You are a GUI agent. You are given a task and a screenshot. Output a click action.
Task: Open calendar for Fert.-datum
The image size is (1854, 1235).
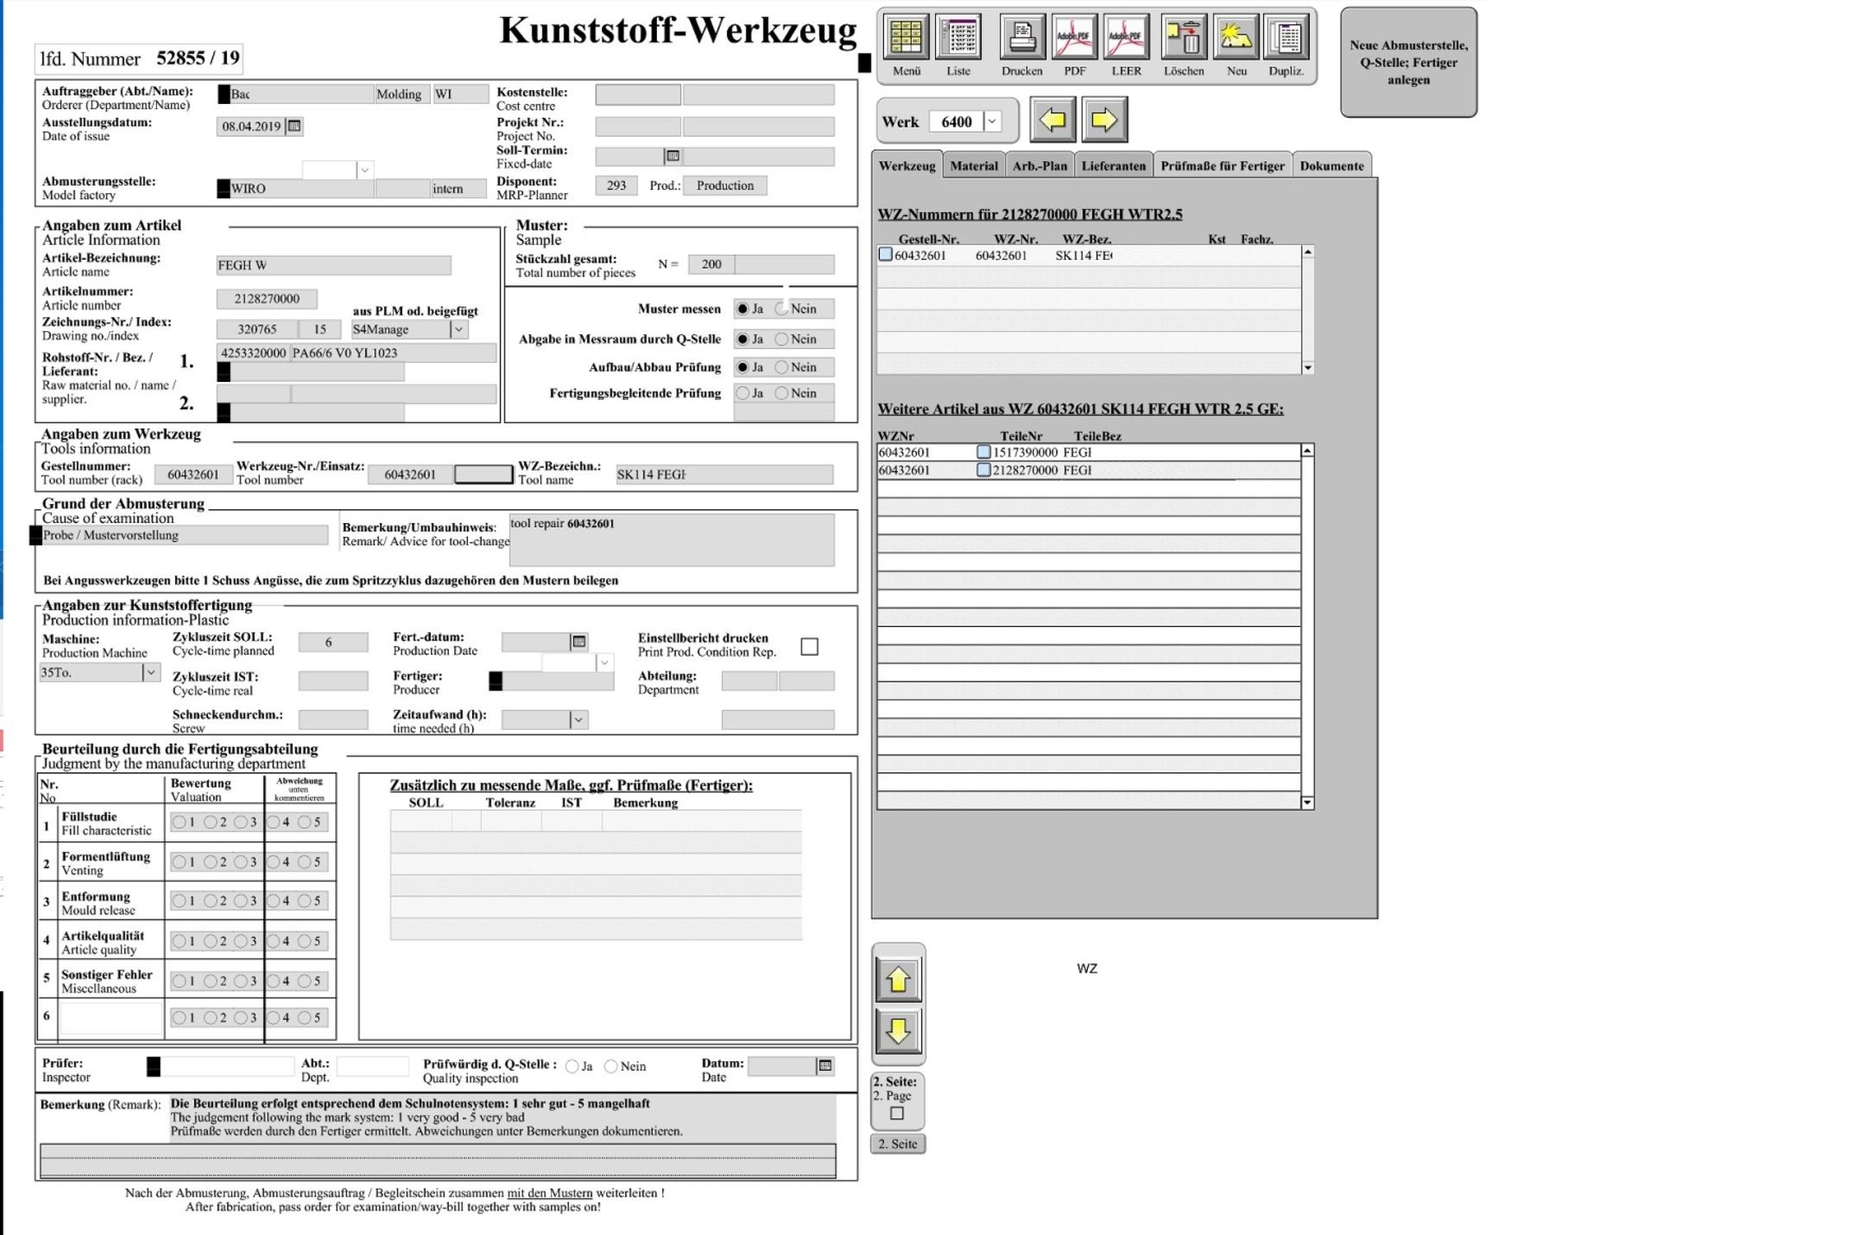579,641
